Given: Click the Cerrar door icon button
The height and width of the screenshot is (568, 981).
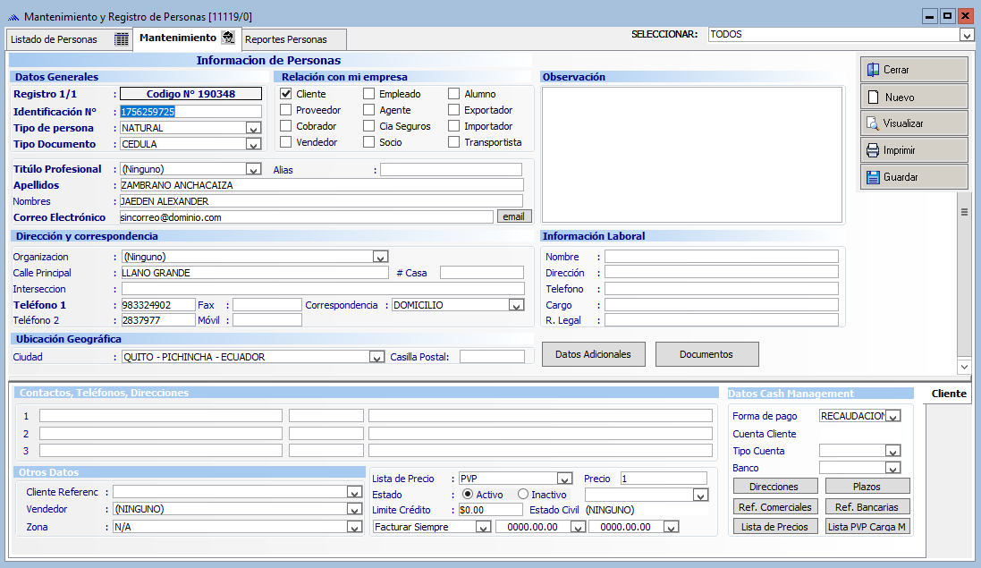Looking at the screenshot, I should click(x=873, y=70).
